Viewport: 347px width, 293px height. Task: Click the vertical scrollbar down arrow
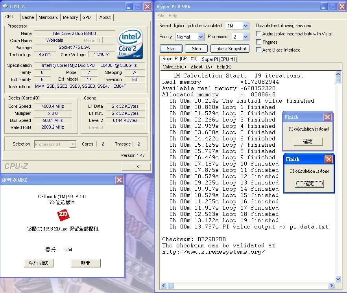pyautogui.click(x=338, y=279)
